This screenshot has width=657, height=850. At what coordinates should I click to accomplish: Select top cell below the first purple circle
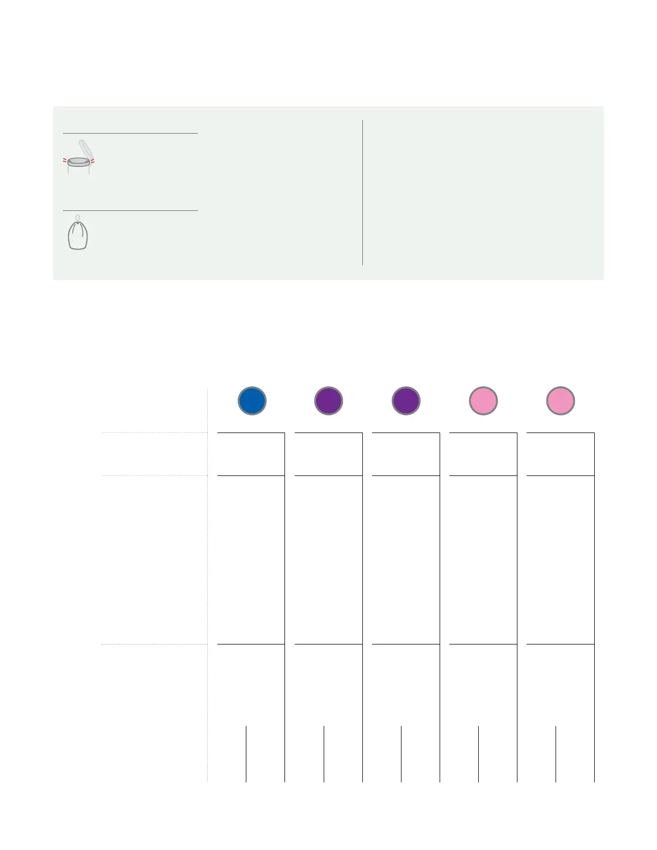328,454
